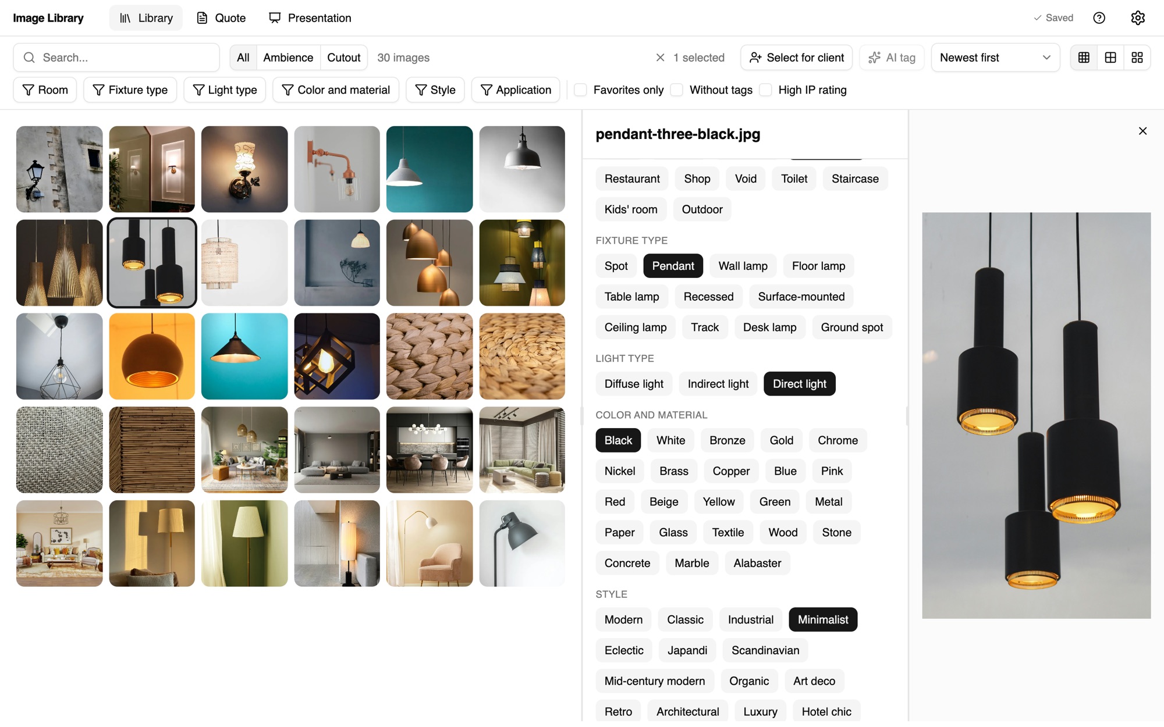Open the Room filter dropdown

[45, 90]
